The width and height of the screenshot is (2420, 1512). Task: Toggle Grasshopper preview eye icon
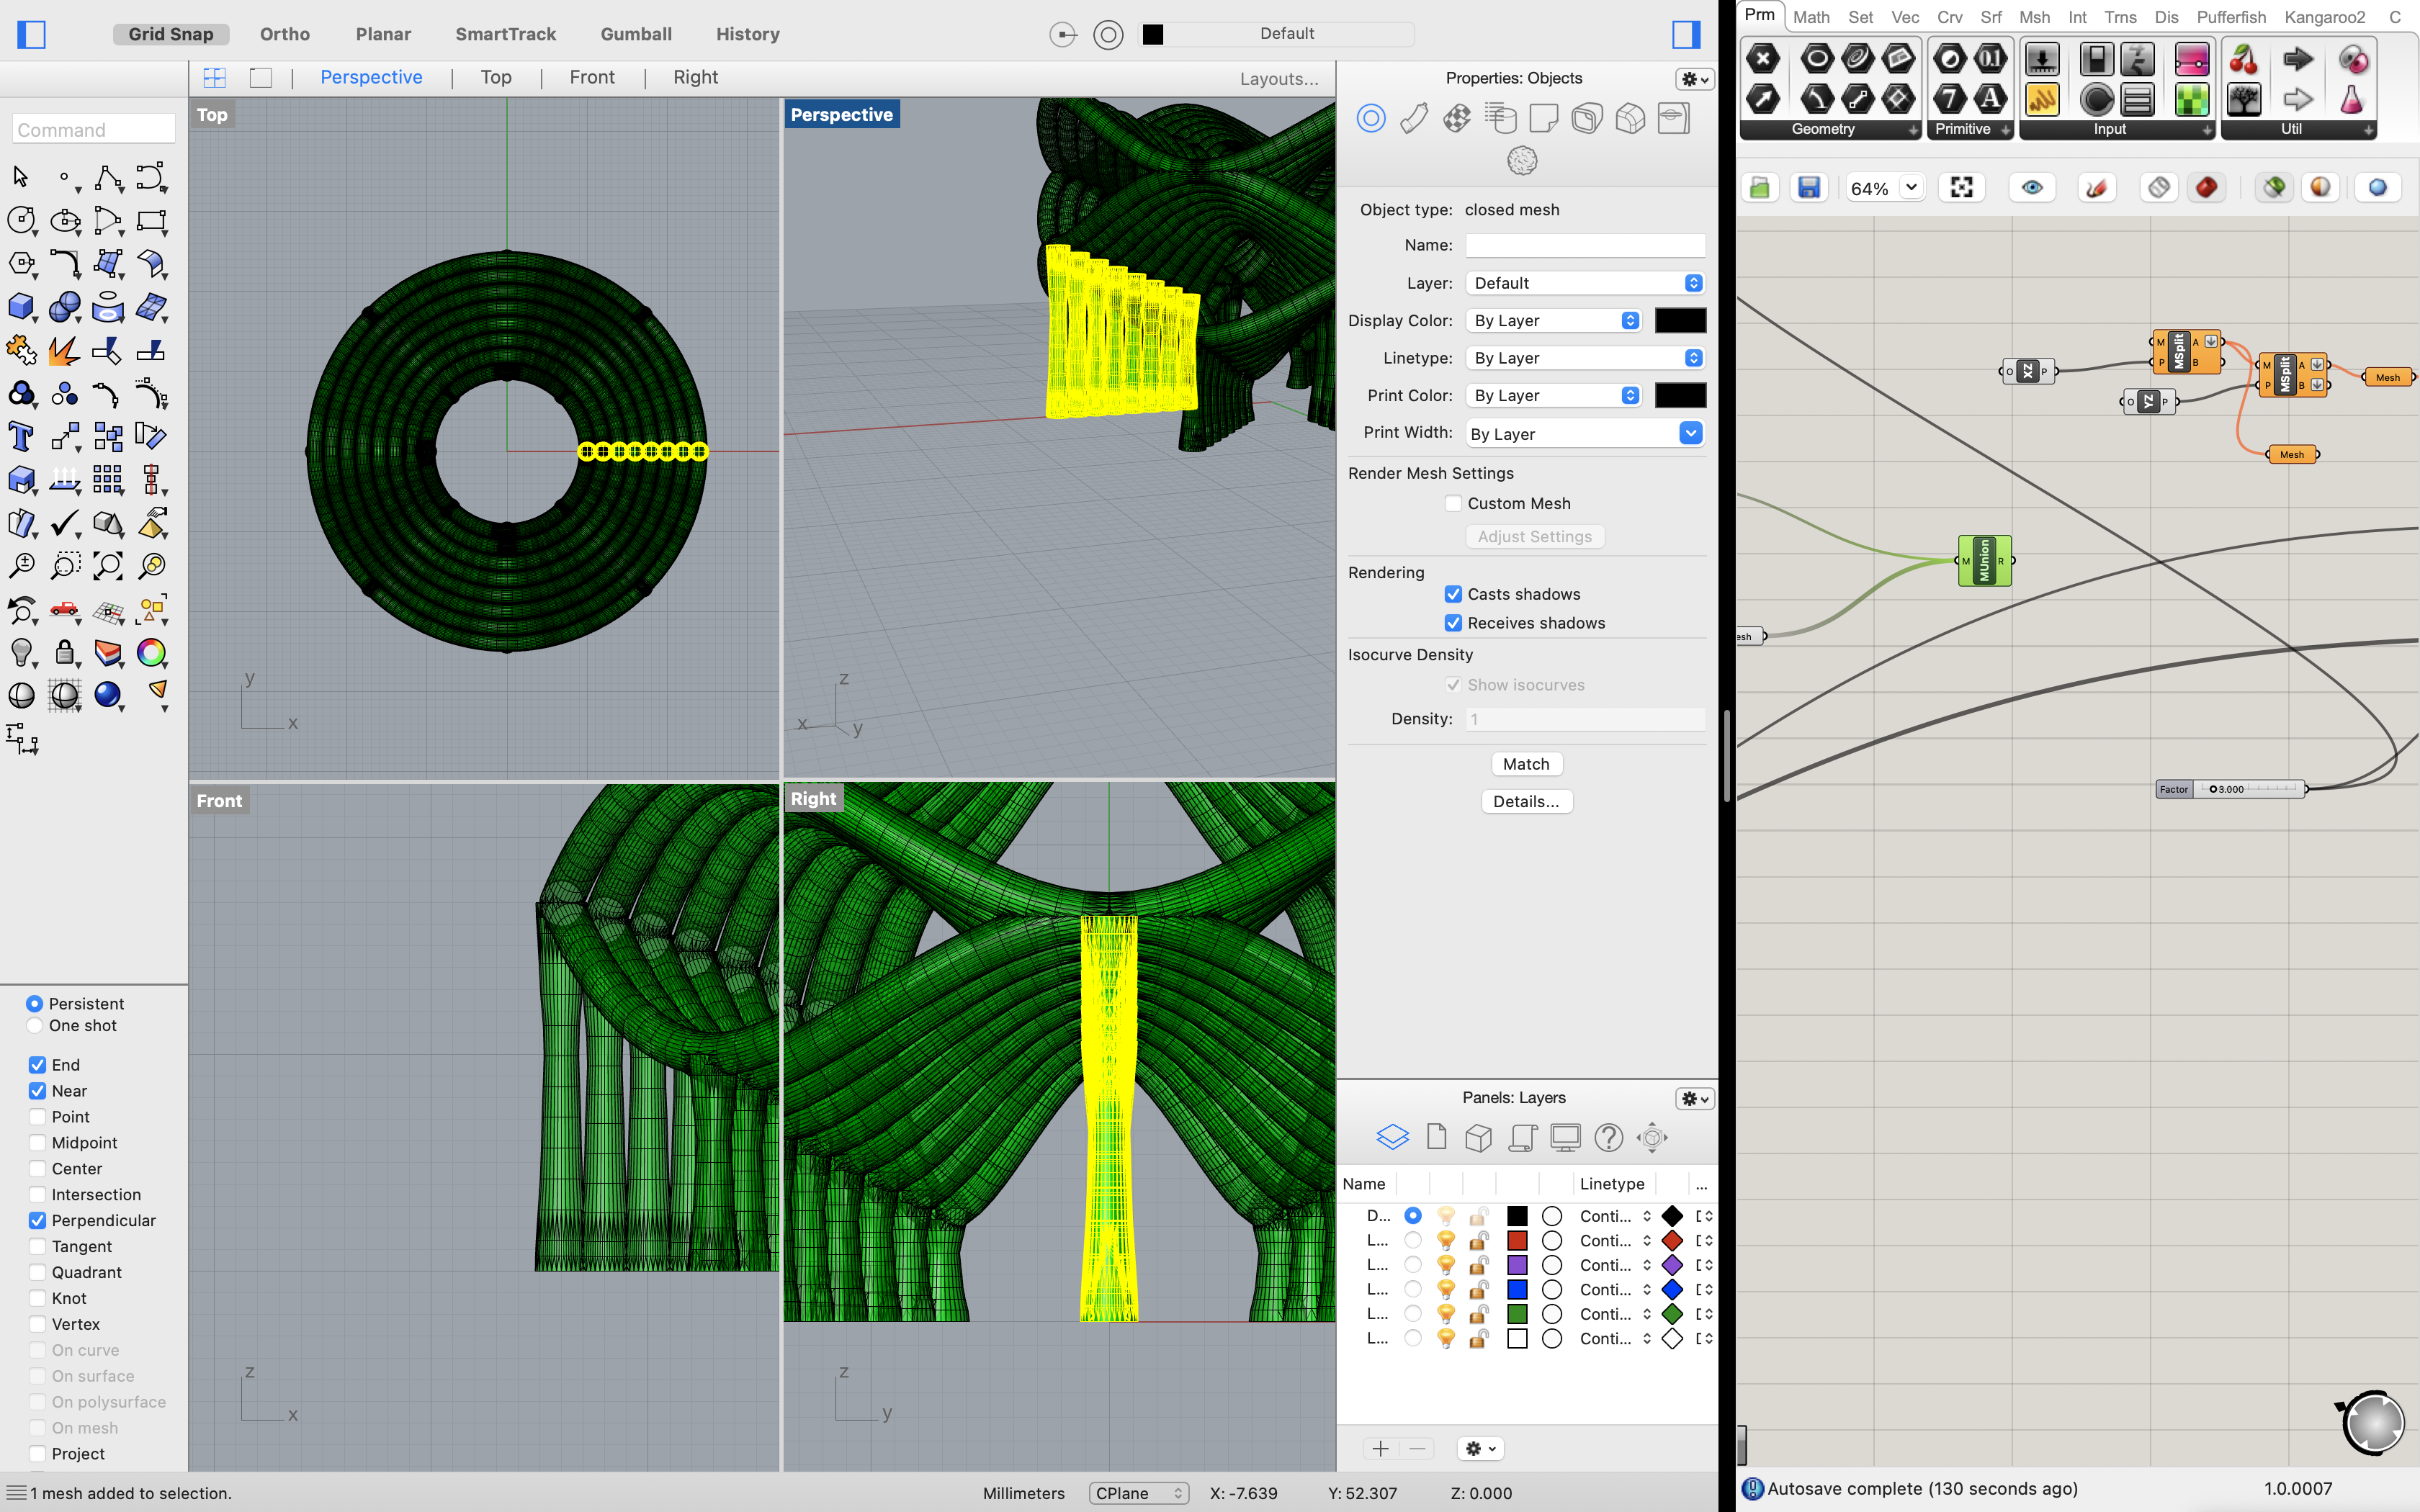click(x=2032, y=188)
